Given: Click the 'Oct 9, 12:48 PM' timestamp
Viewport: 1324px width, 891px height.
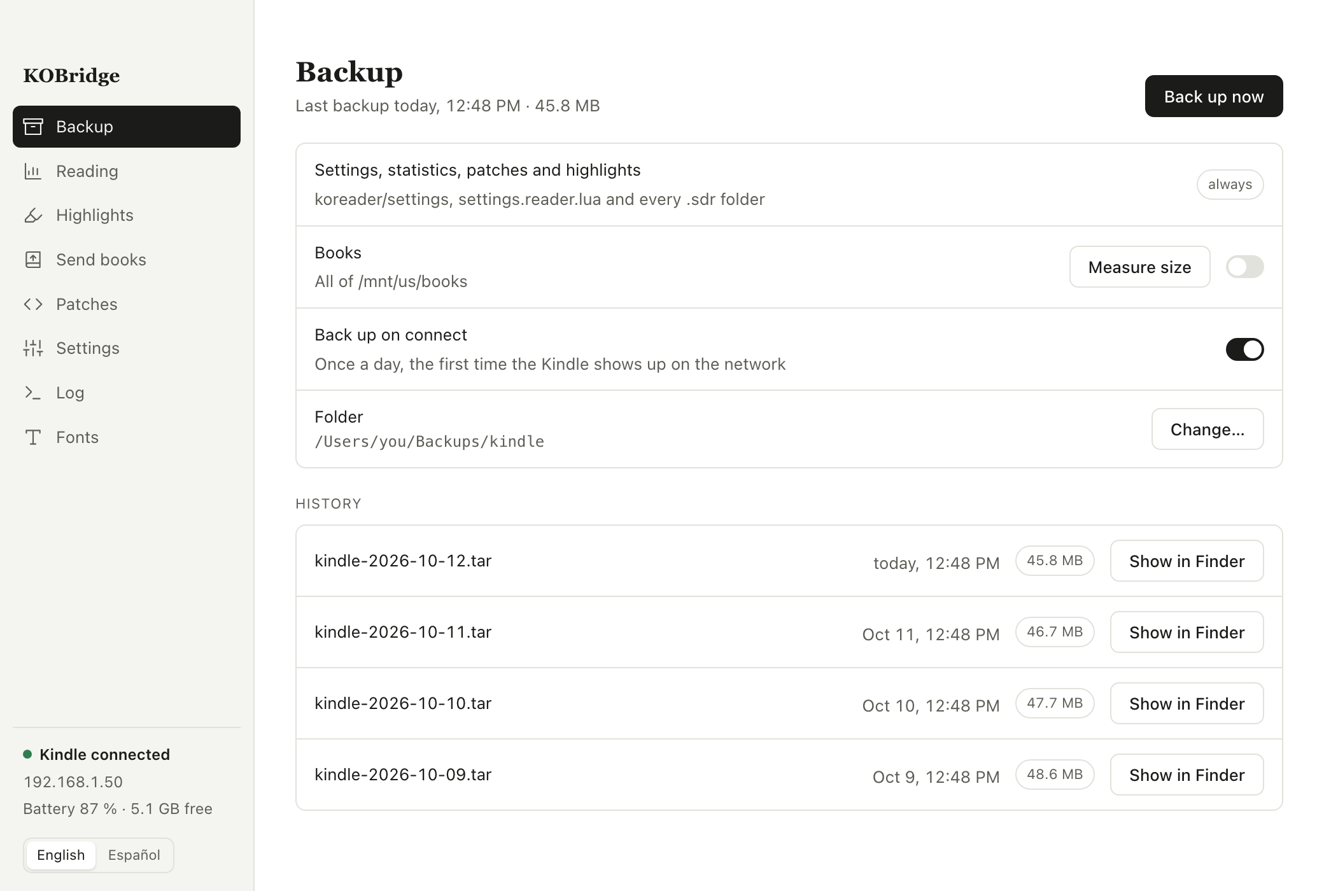Looking at the screenshot, I should 936,777.
